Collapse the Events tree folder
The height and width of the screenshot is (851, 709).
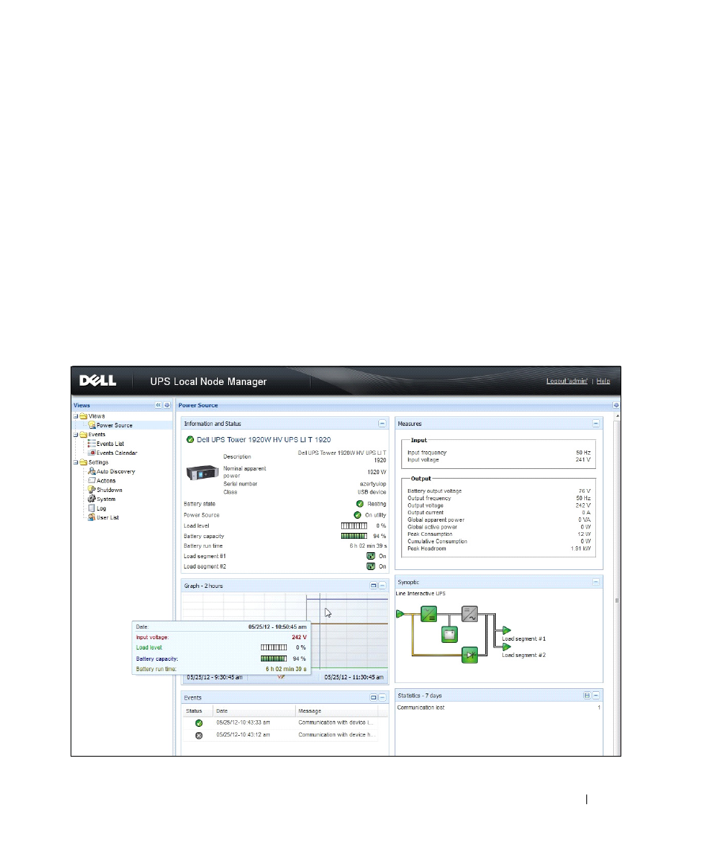pyautogui.click(x=76, y=435)
